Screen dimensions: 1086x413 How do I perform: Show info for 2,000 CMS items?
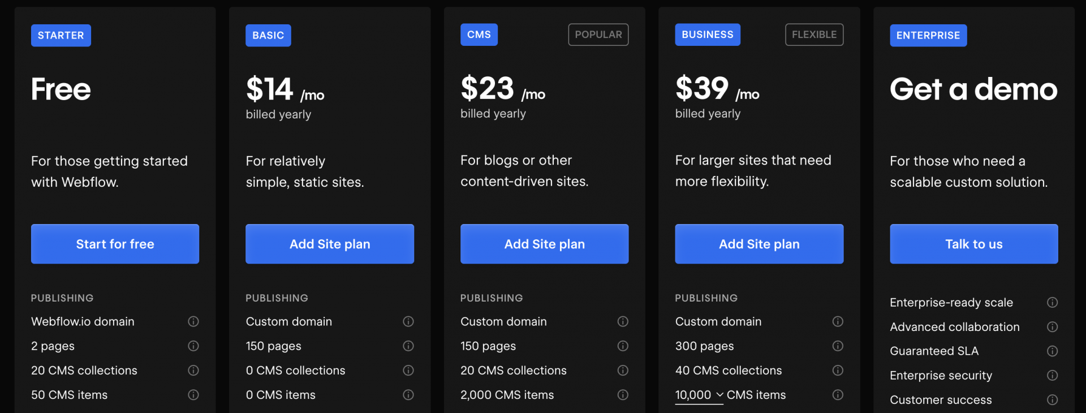[x=623, y=395]
